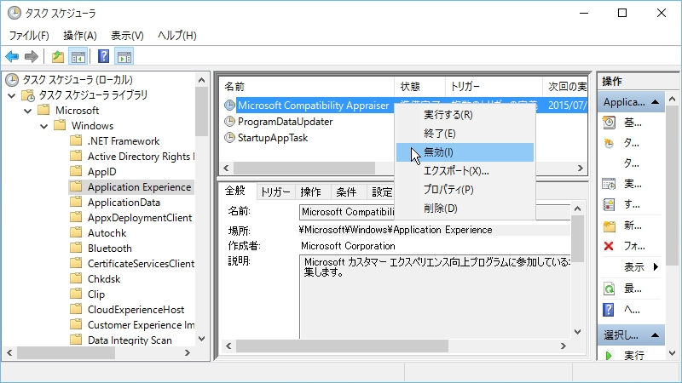Choose 終了(E) from the context menu
682x383 pixels.
(465, 134)
